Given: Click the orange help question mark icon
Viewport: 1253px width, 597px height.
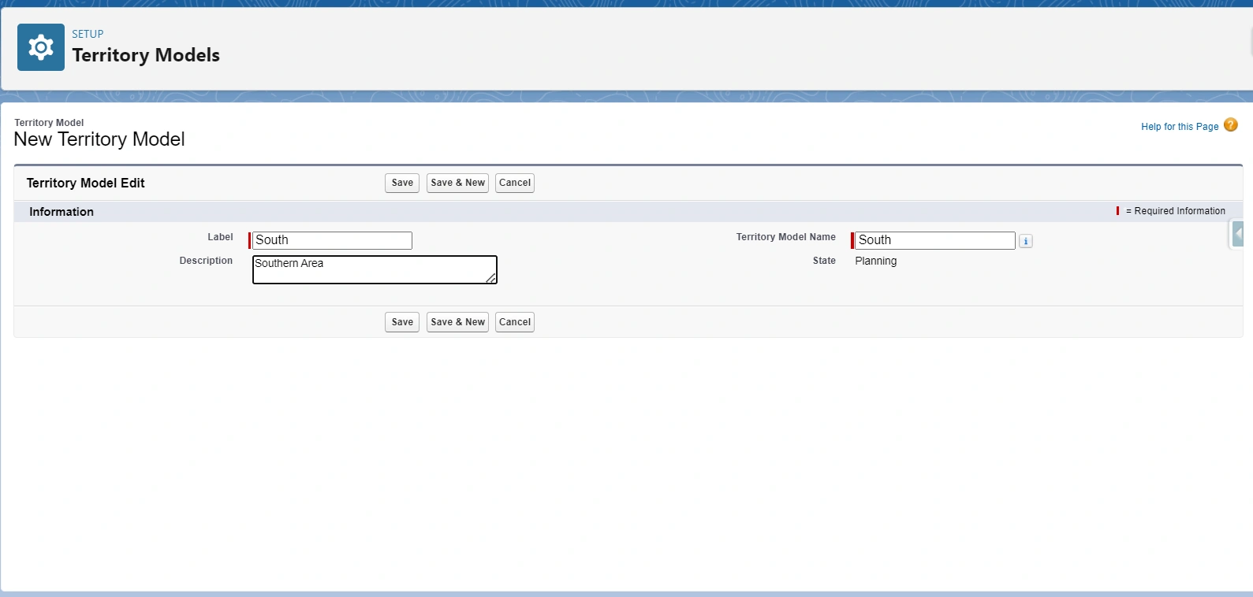Looking at the screenshot, I should pyautogui.click(x=1230, y=125).
